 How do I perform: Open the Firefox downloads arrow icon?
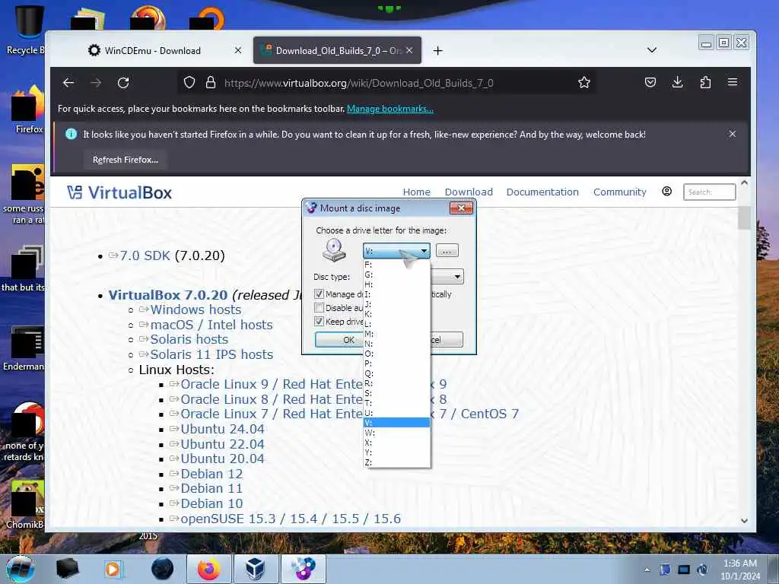677,82
